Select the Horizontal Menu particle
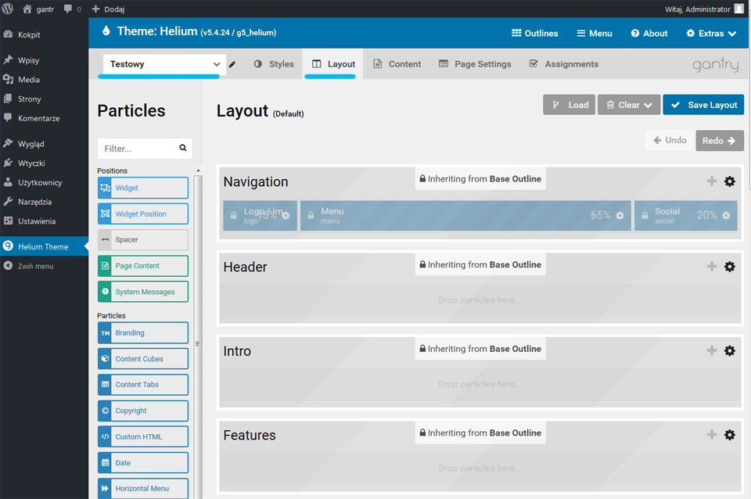Screen dimensions: 751x499 coord(142,489)
